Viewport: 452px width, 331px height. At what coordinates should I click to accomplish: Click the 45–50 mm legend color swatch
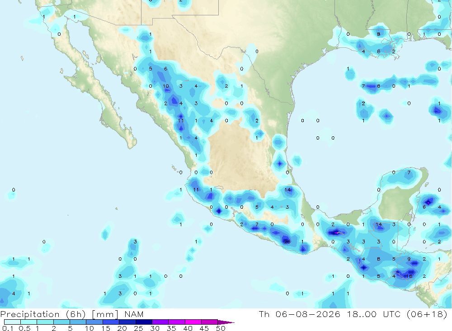coord(210,322)
